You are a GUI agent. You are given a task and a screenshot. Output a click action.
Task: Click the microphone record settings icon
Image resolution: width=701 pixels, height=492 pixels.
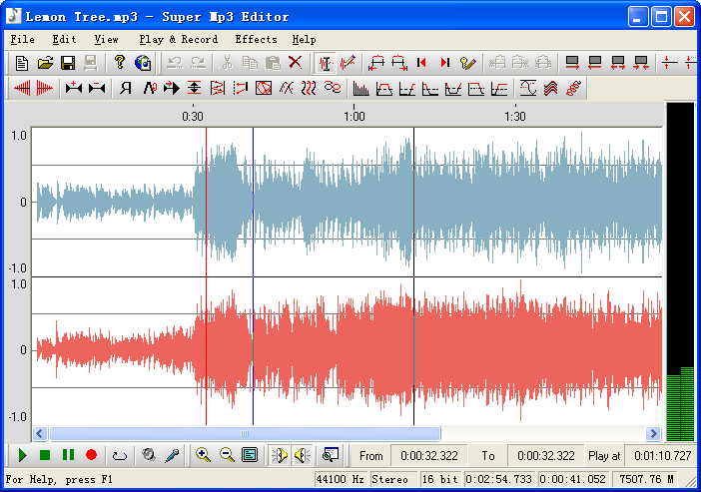click(172, 455)
